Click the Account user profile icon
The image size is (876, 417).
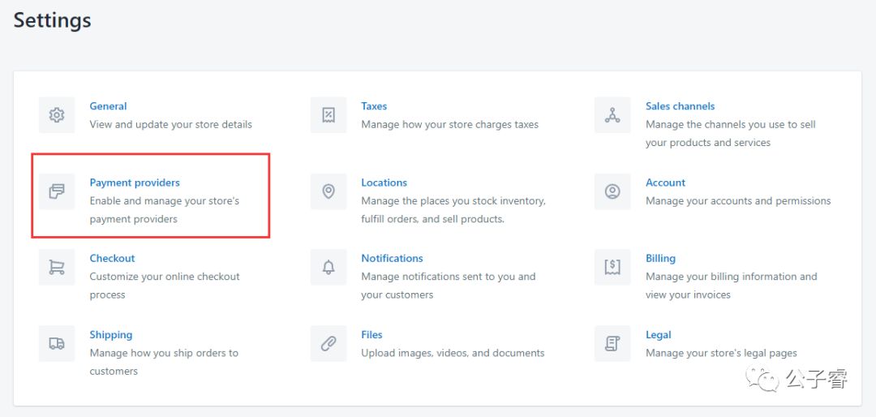pos(612,191)
